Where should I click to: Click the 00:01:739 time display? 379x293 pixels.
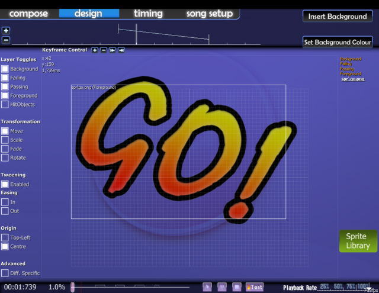pyautogui.click(x=20, y=287)
